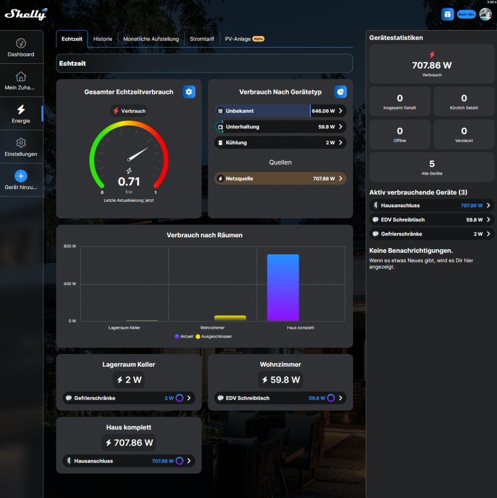Click the Basis-Abo subscription badge
This screenshot has height=498, width=497.
click(x=466, y=15)
